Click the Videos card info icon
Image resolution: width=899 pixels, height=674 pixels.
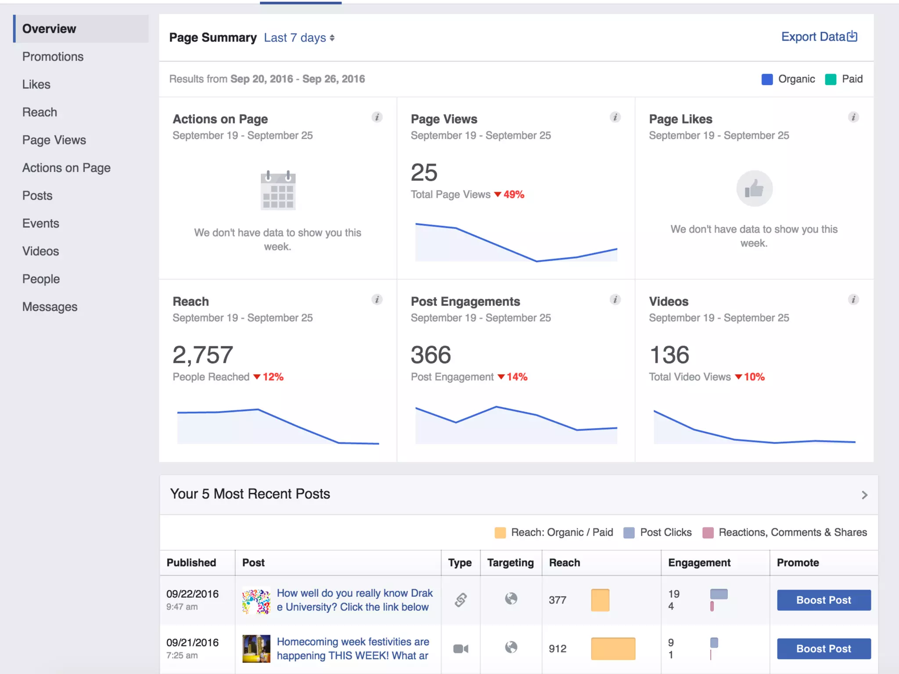tap(853, 300)
